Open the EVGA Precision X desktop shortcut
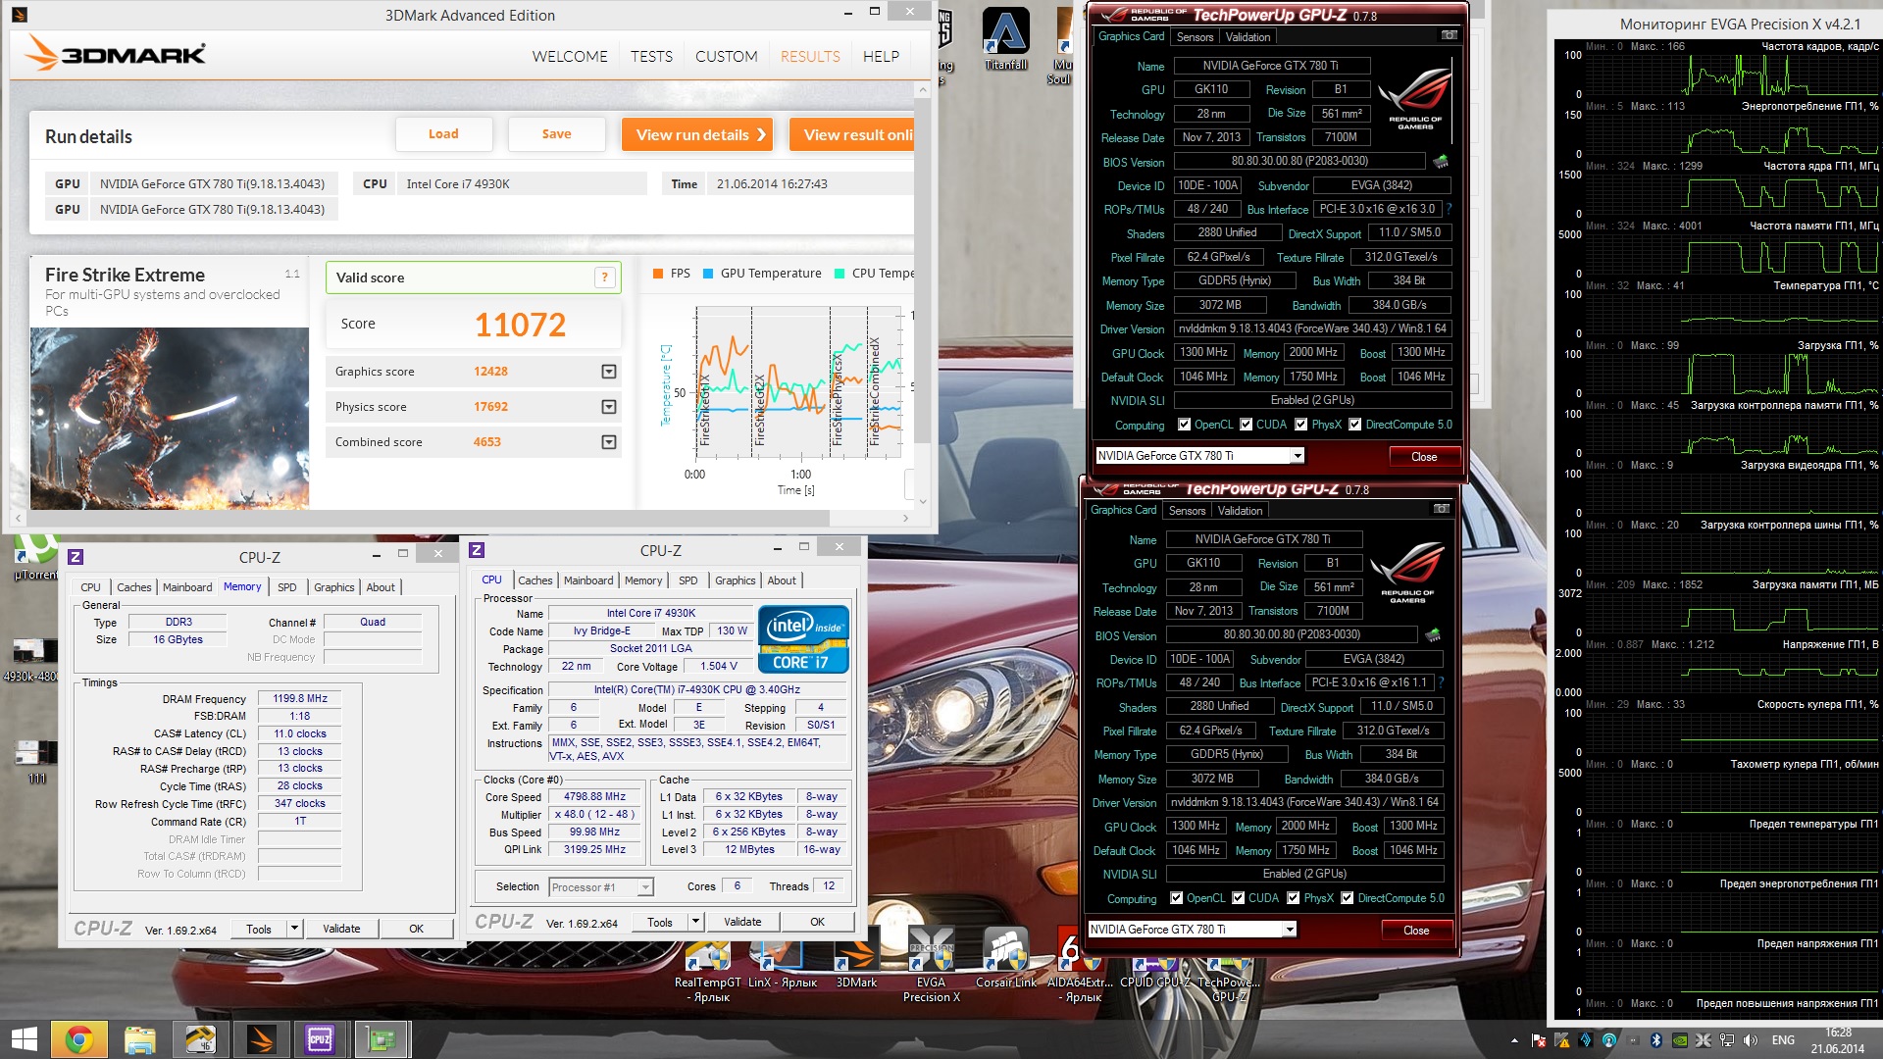The image size is (1883, 1059). pyautogui.click(x=931, y=965)
